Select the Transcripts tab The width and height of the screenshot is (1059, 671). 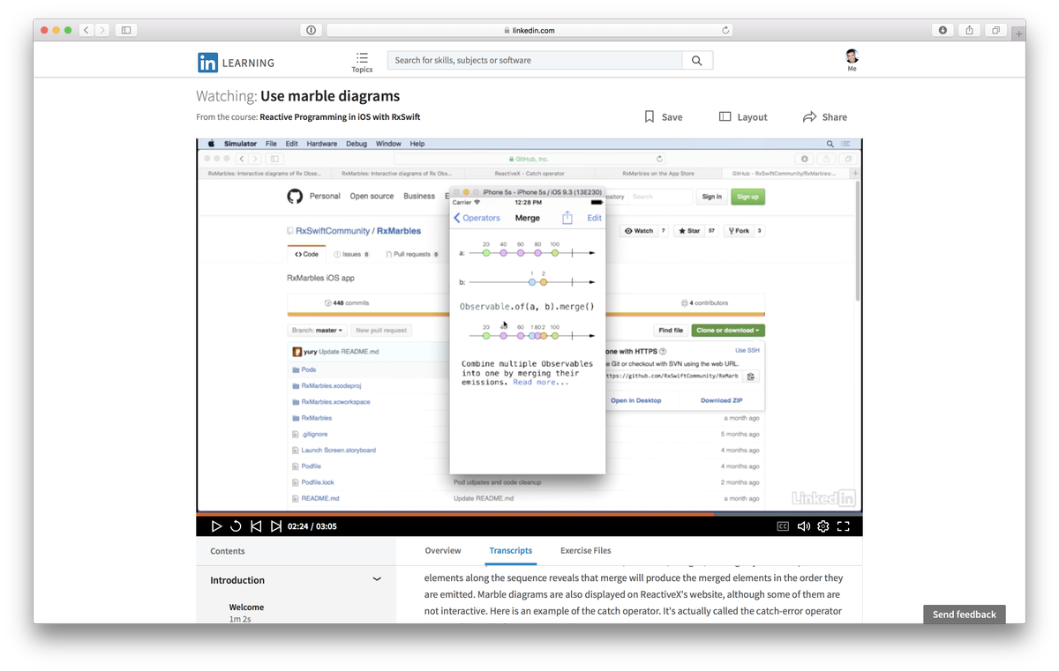click(x=511, y=550)
